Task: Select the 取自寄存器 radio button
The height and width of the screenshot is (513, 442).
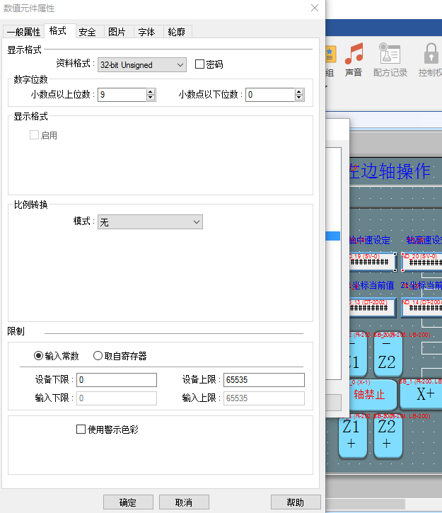Action: (x=98, y=355)
